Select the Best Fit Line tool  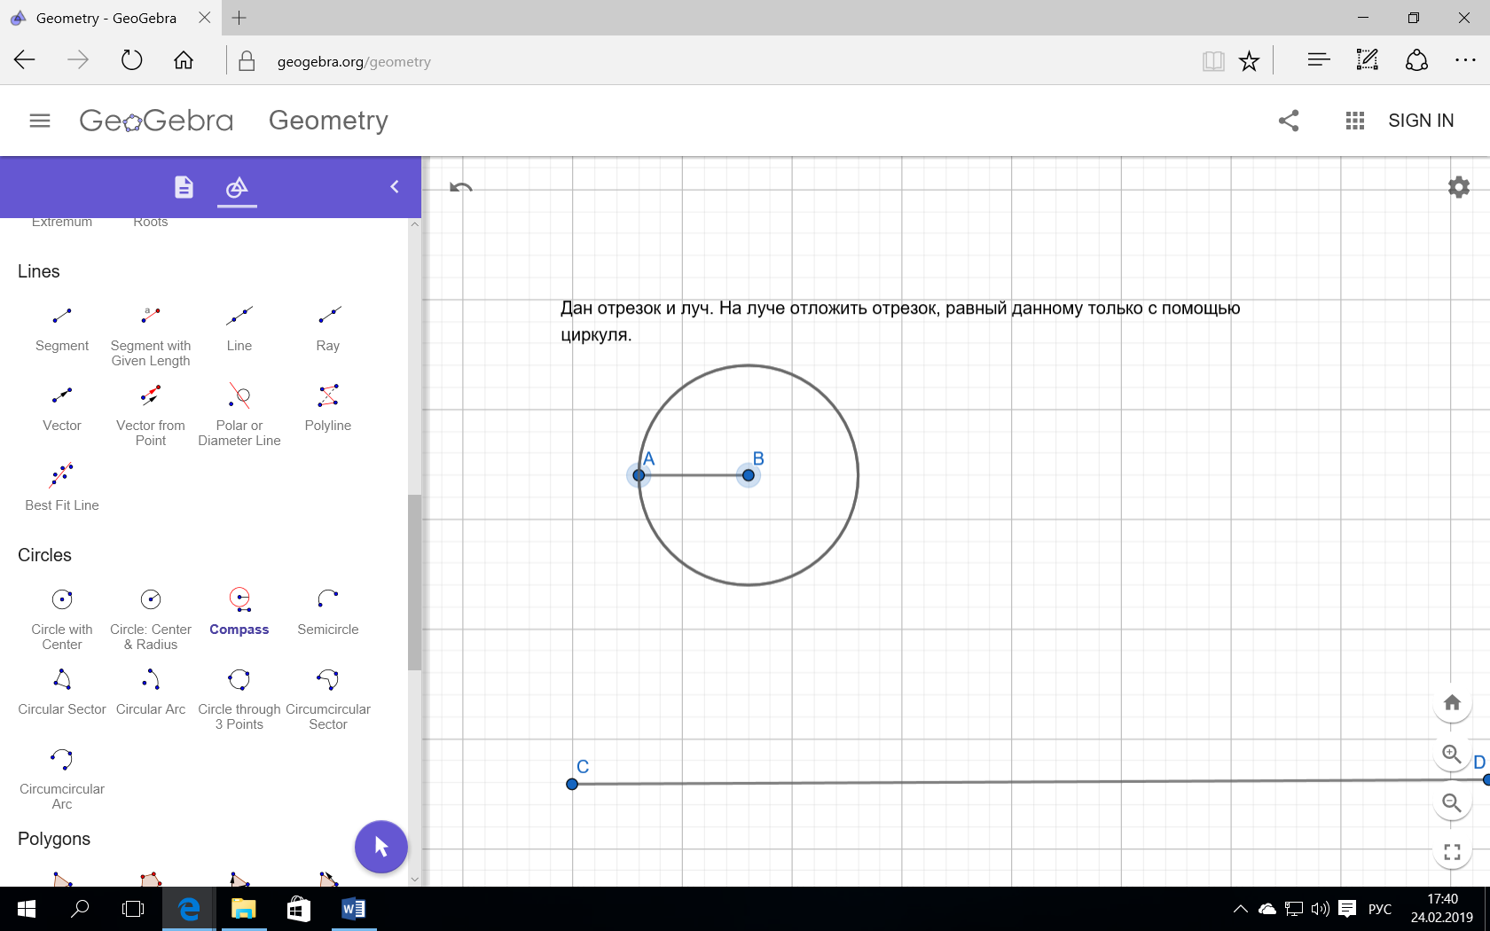62,488
